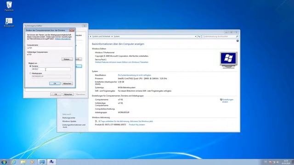Click into the Computername text field
The width and height of the screenshot is (294, 165).
pyautogui.click(x=50, y=48)
